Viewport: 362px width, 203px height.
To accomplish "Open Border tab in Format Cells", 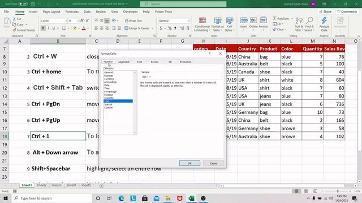I will point(154,62).
